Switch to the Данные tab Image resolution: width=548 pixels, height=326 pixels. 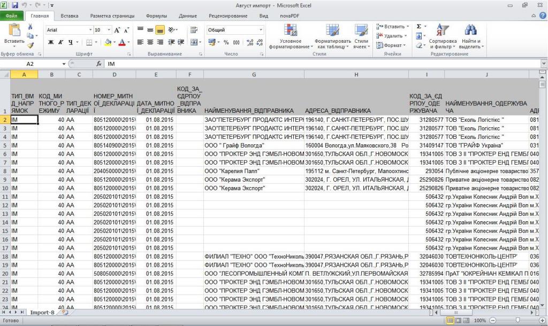click(x=188, y=15)
